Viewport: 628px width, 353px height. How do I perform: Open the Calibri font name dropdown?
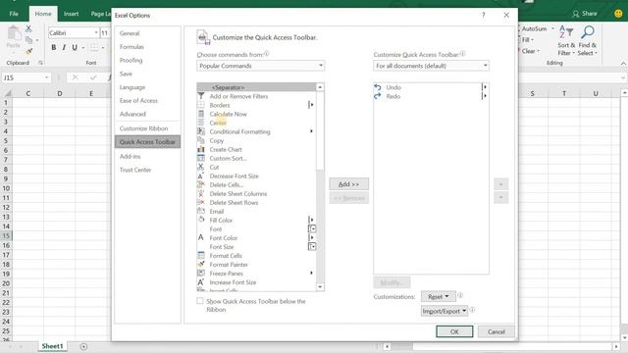96,32
